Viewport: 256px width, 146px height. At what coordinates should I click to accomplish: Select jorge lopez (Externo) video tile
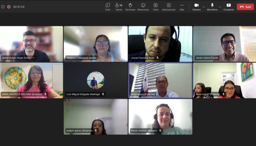(160, 80)
